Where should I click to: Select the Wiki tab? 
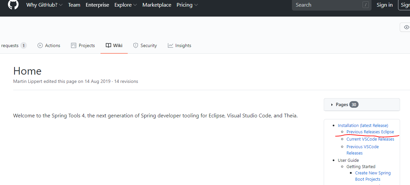[114, 45]
